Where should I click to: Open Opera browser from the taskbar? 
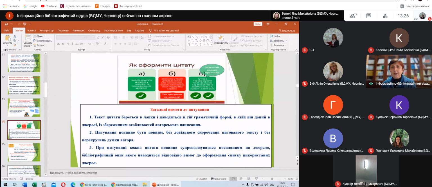[63, 185]
